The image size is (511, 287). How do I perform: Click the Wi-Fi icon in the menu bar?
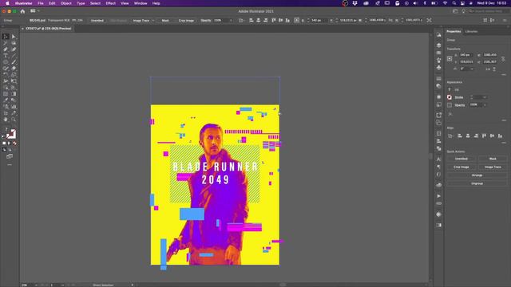pyautogui.click(x=445, y=3)
